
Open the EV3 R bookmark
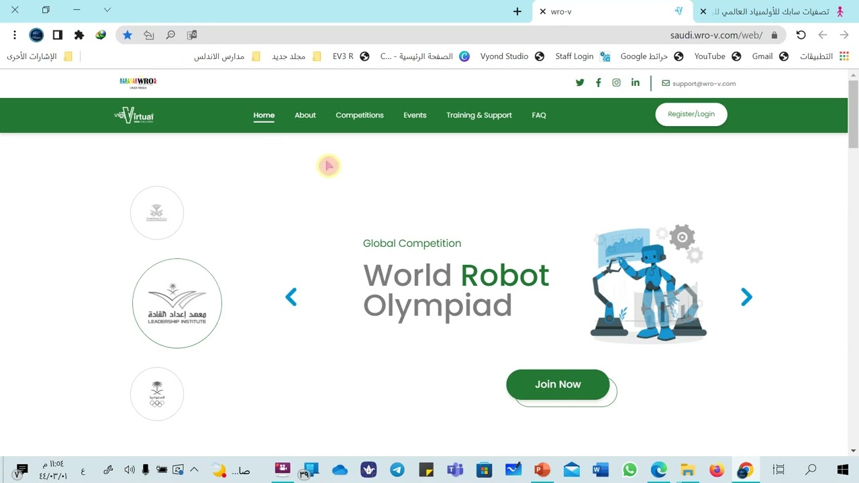(x=351, y=56)
